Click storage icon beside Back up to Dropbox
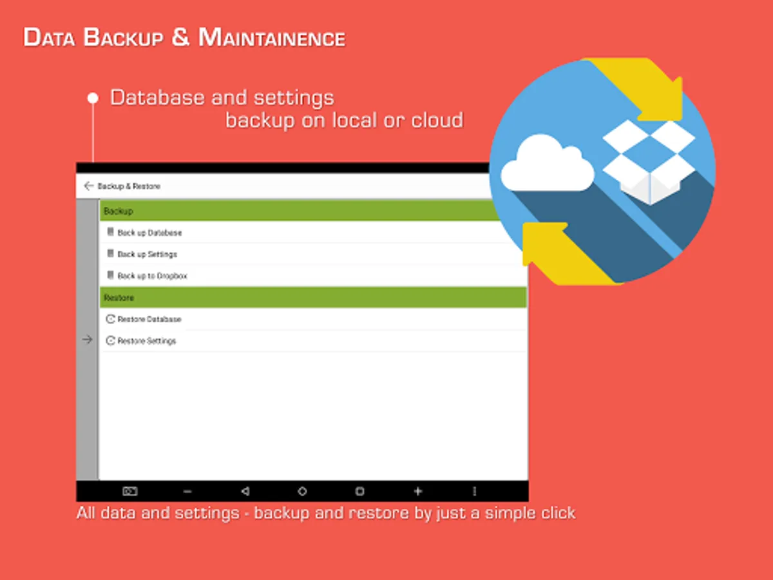This screenshot has width=773, height=580. [x=110, y=275]
